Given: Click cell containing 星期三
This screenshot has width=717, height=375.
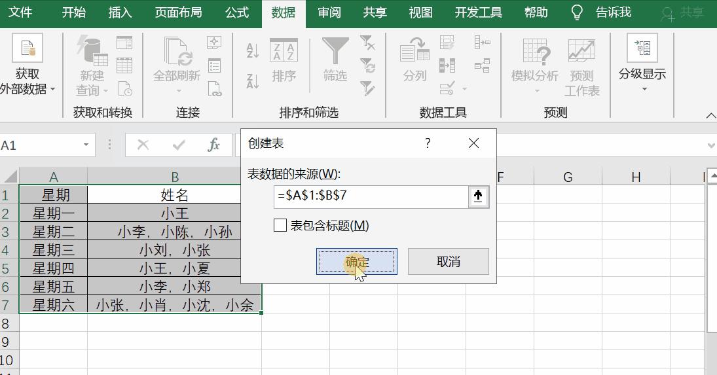Looking at the screenshot, I should 54,250.
